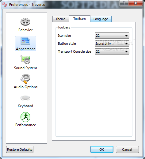This screenshot has width=145, height=159.
Task: Select the Toolbars tab
Action: 80,19
